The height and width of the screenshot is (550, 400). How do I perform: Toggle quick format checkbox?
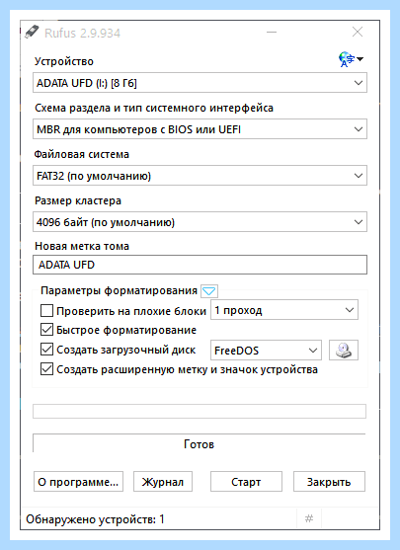click(x=46, y=330)
